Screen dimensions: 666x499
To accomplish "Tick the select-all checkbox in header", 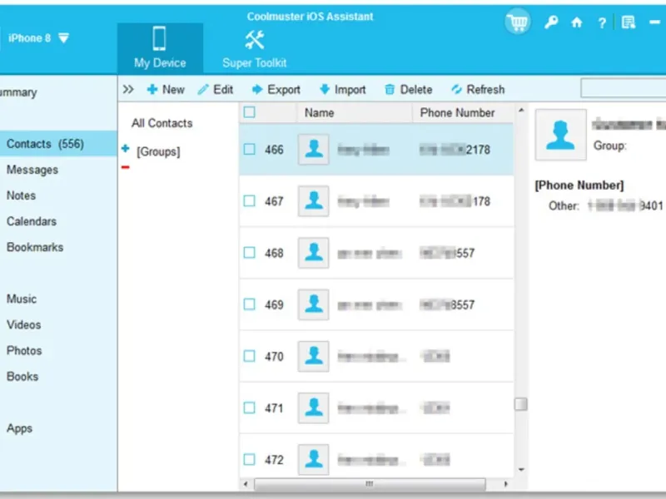I will pyautogui.click(x=249, y=112).
